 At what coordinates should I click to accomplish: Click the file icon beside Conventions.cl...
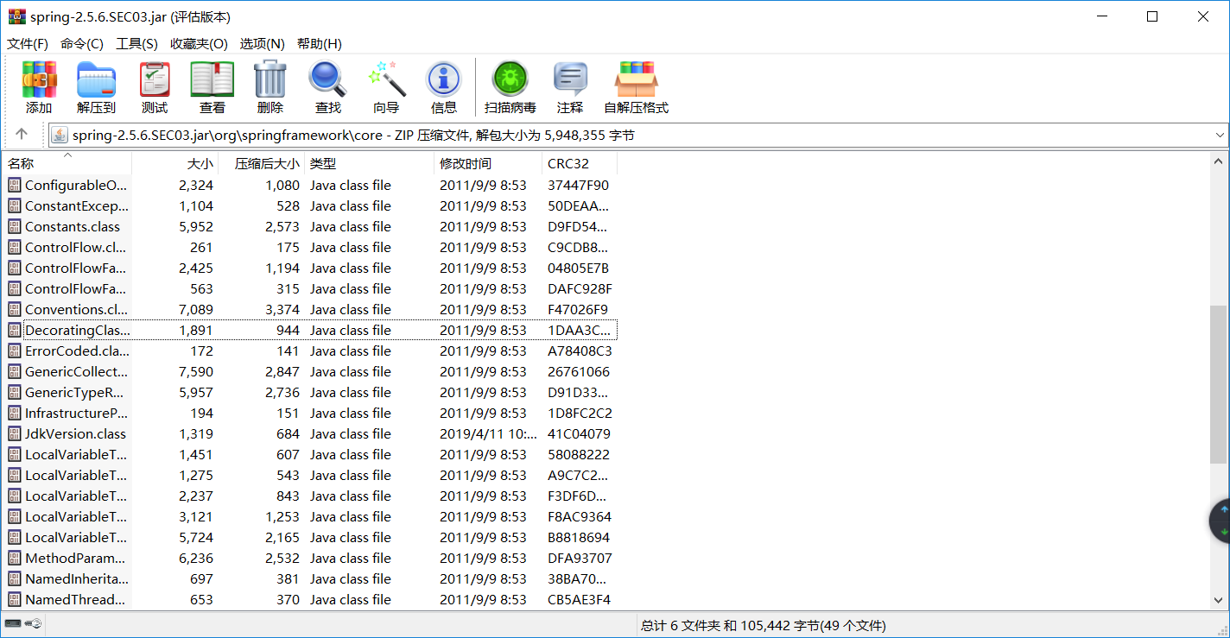(x=15, y=309)
